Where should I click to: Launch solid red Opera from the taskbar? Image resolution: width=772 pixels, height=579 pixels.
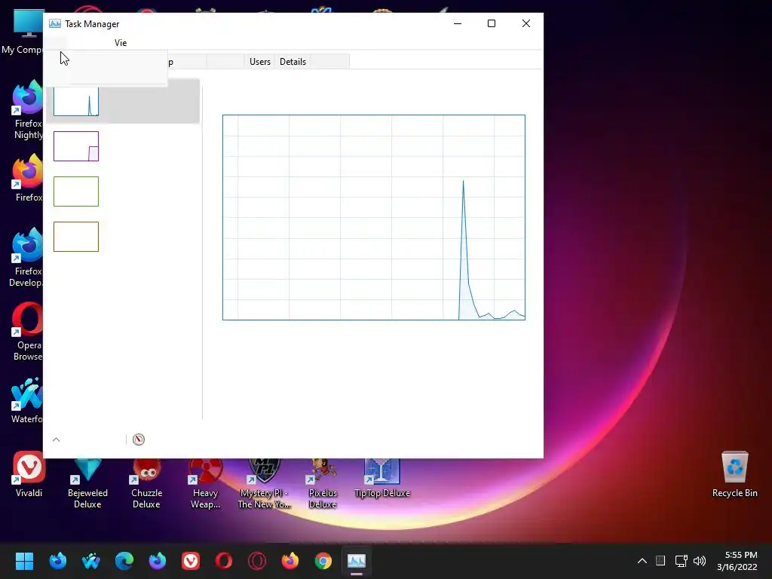(223, 561)
